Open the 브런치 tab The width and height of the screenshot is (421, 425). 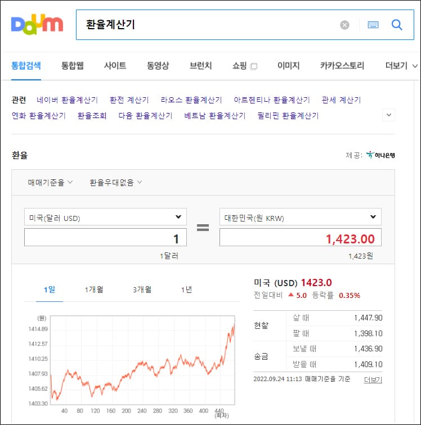tap(200, 66)
